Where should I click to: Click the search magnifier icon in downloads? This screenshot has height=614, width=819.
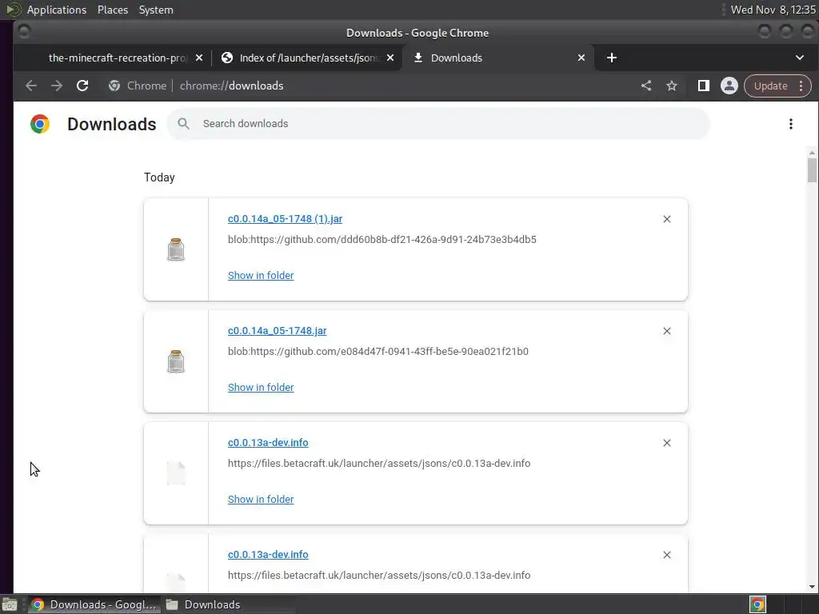[183, 124]
